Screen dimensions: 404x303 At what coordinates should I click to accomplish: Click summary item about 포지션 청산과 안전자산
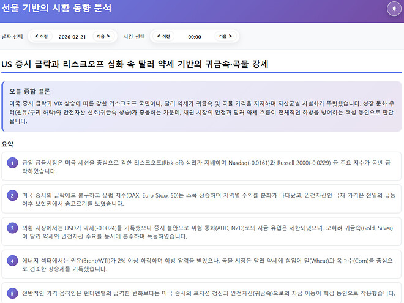point(201,293)
